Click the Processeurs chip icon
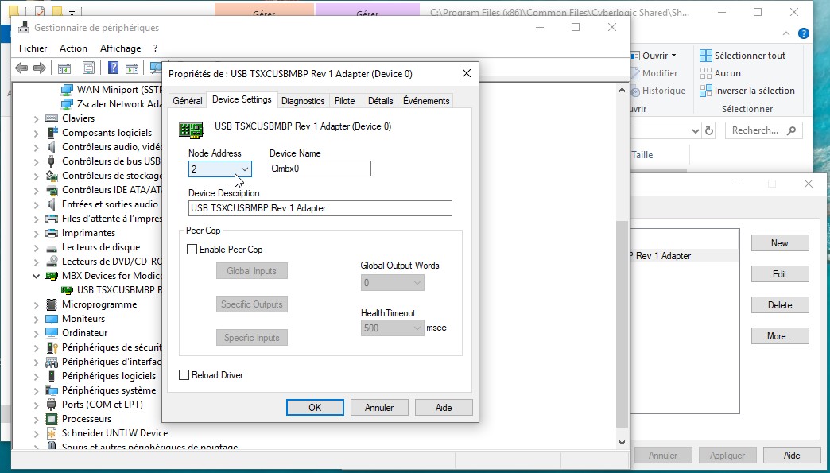The image size is (830, 473). point(52,419)
